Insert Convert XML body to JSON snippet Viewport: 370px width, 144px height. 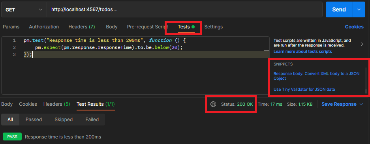pyautogui.click(x=316, y=76)
